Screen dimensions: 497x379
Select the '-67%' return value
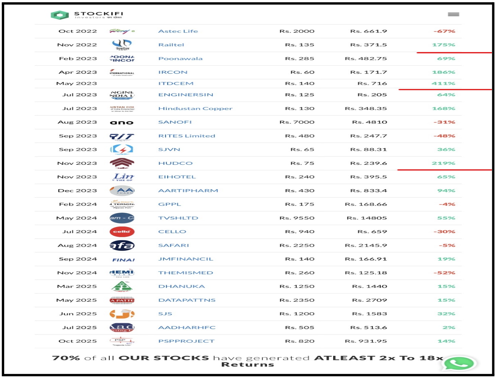pyautogui.click(x=444, y=31)
